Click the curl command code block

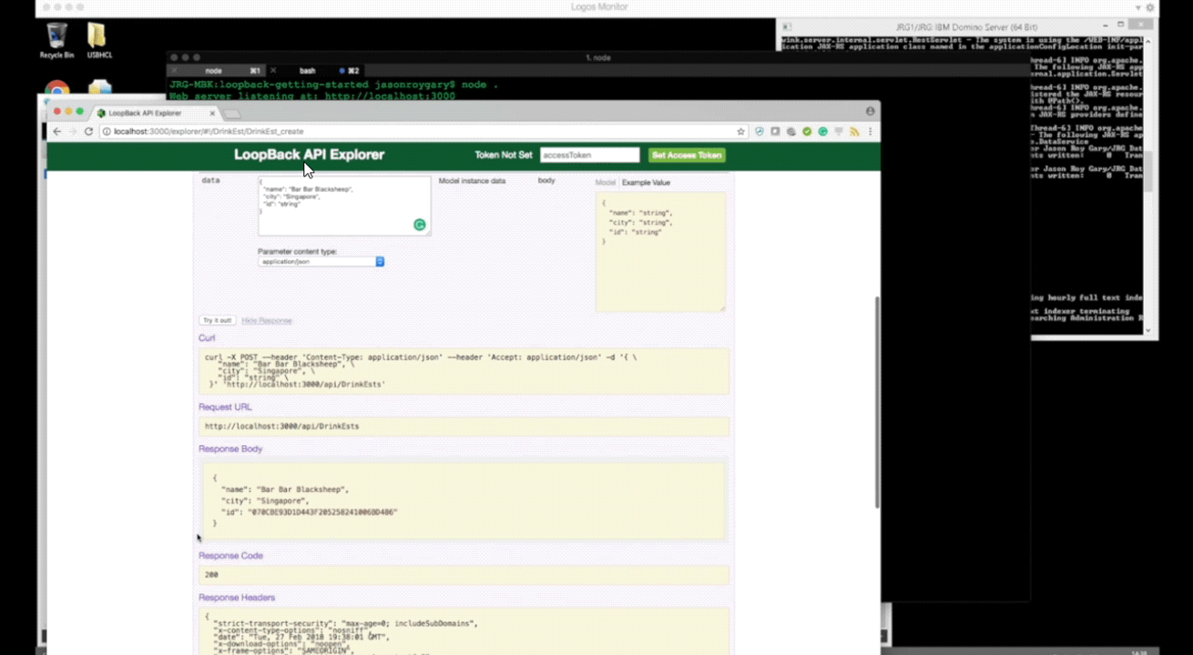coord(464,371)
